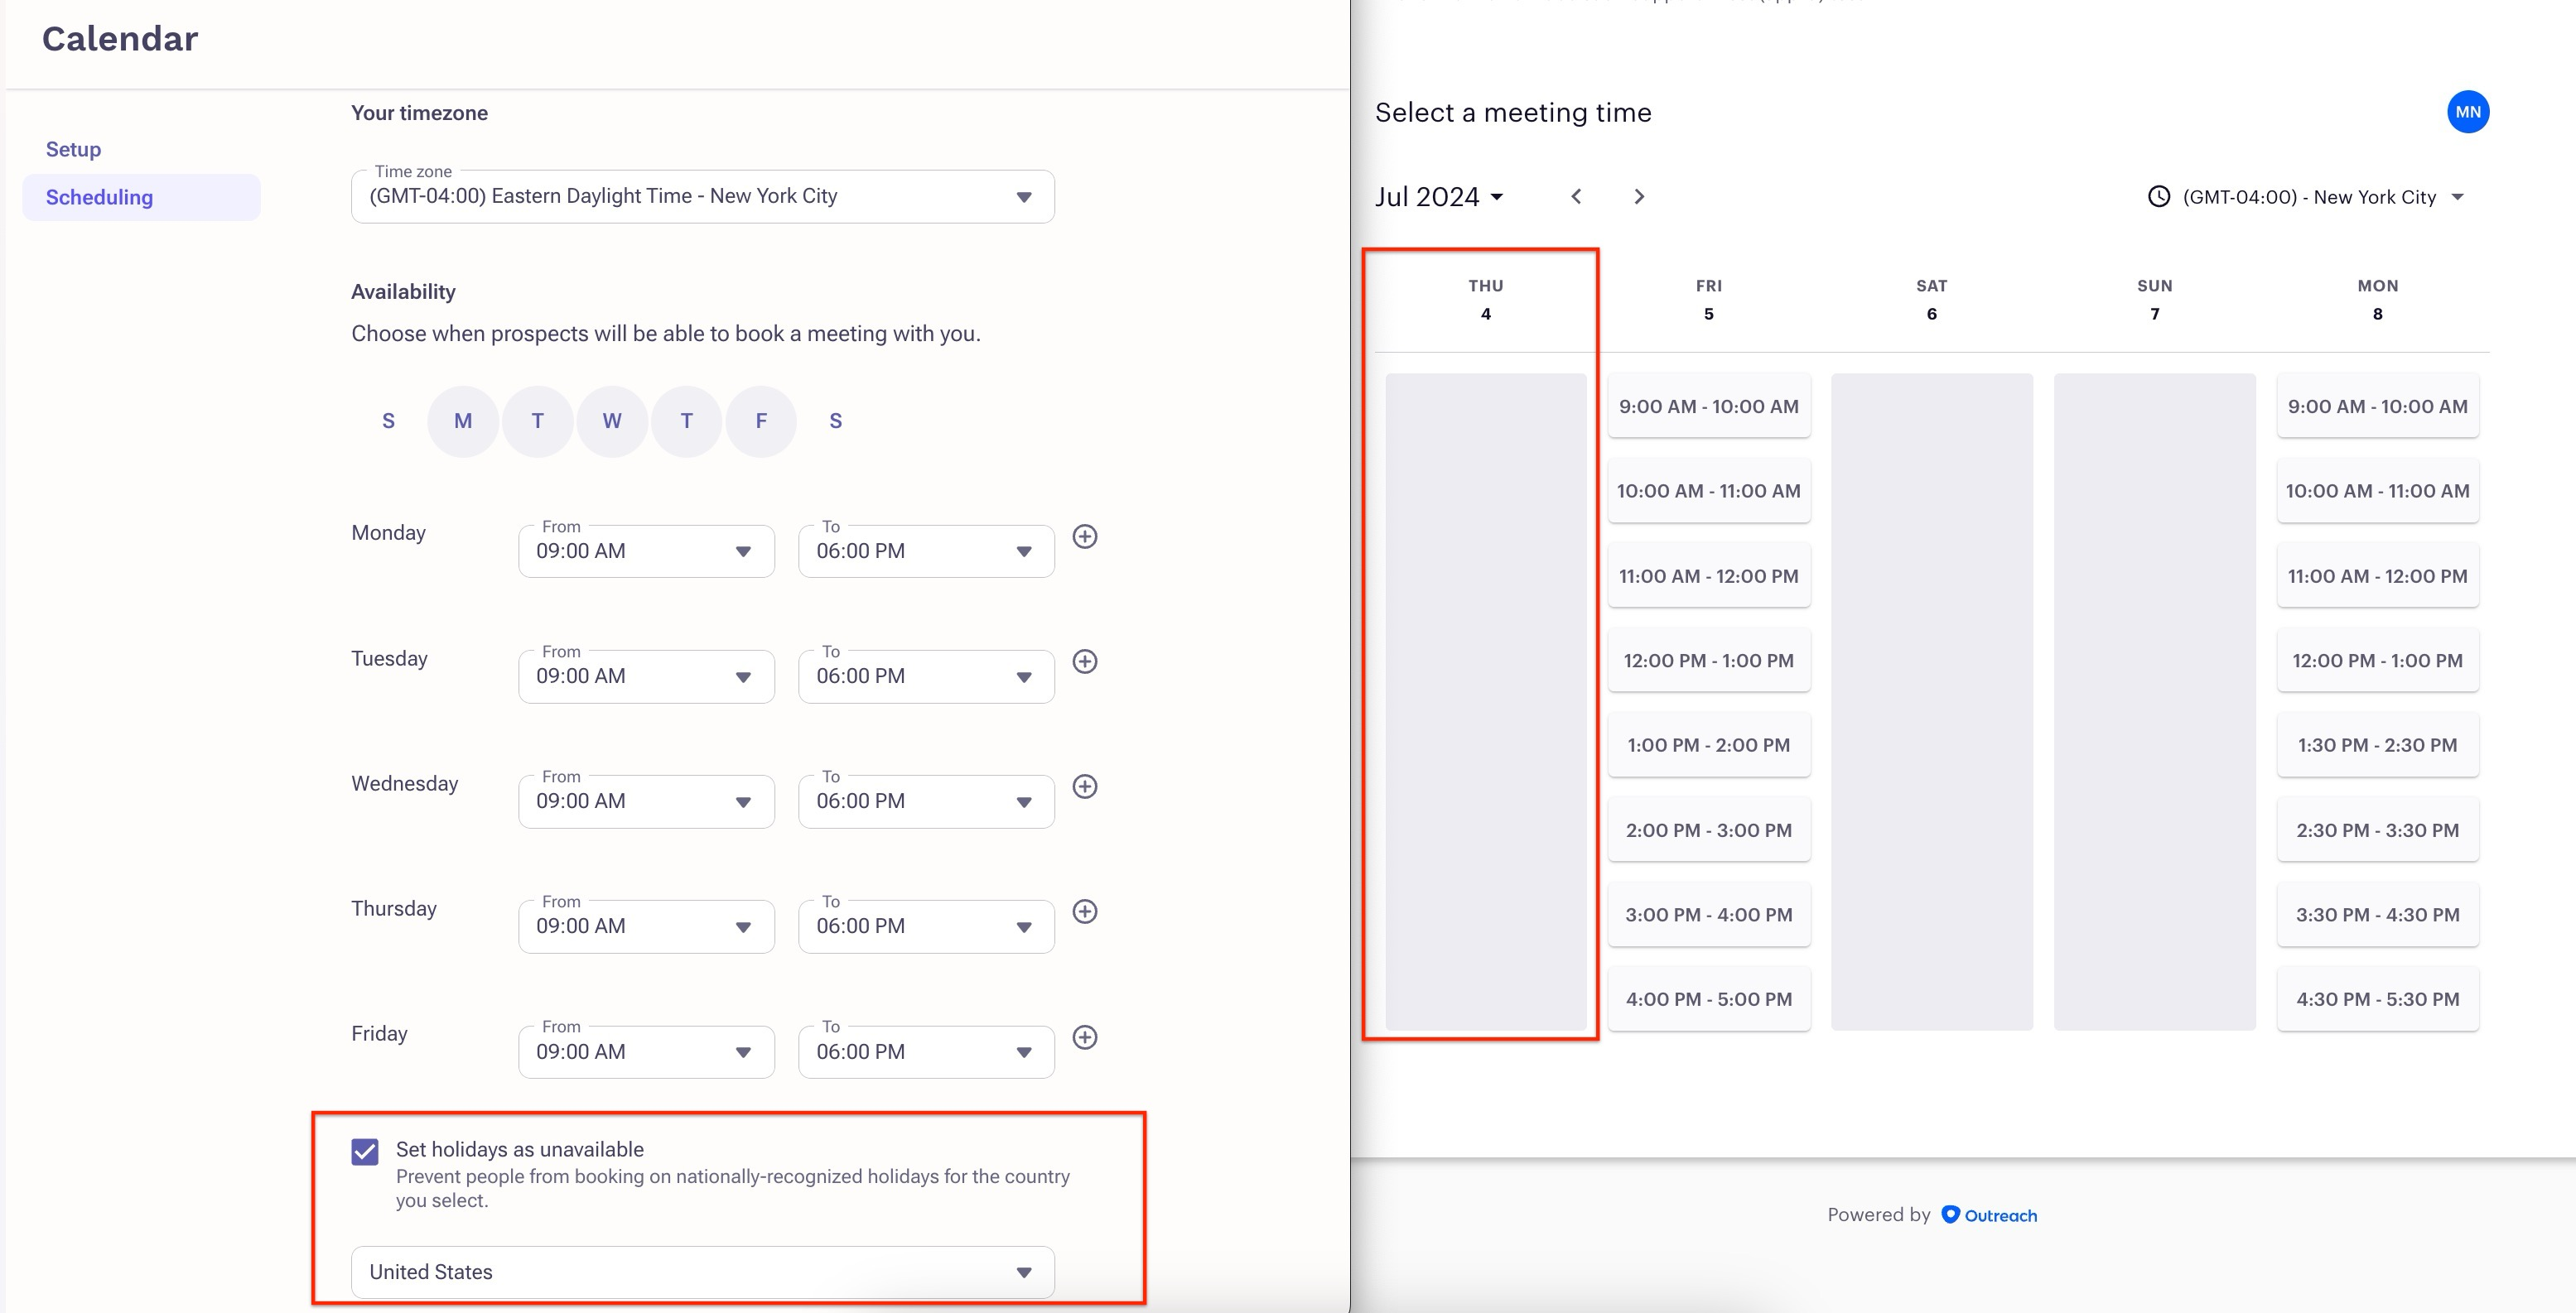Toggle Wednesday availability day circle

(612, 421)
